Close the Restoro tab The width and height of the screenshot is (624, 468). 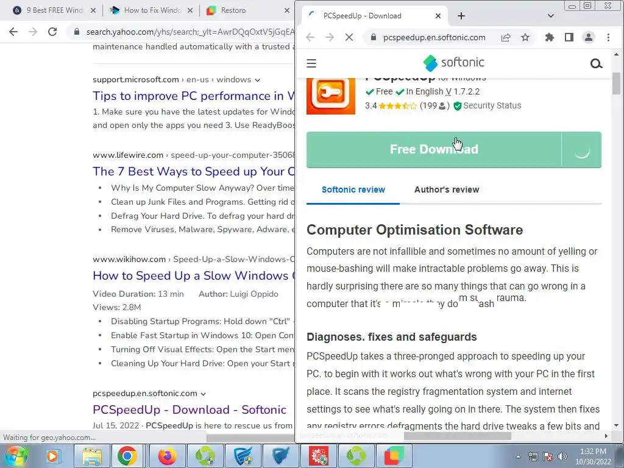point(287,10)
